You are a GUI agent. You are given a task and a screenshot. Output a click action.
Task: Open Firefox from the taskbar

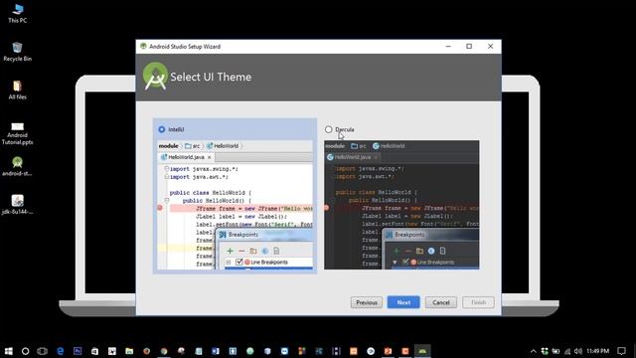[x=146, y=351]
